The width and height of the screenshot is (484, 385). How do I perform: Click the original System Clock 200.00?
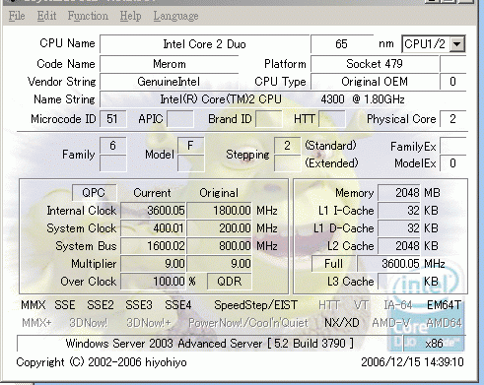click(220, 228)
